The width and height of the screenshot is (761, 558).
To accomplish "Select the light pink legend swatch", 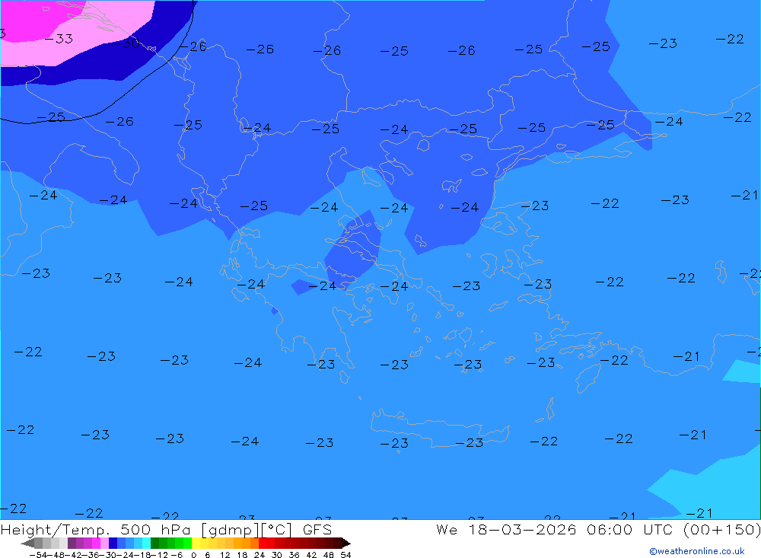I will [104, 544].
